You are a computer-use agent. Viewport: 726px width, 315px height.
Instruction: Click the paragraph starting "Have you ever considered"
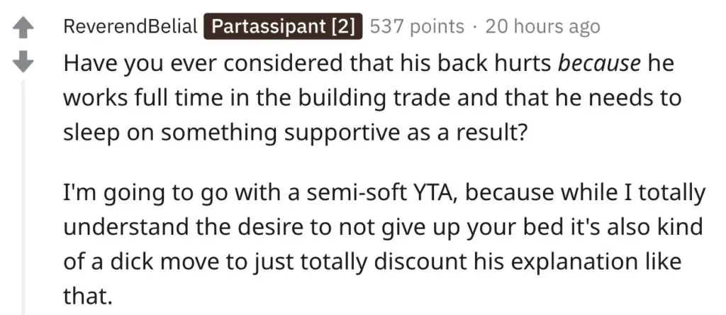pyautogui.click(x=354, y=97)
